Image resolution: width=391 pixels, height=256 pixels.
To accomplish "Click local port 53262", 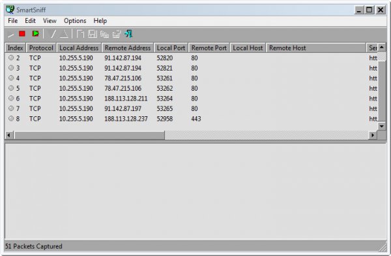I will [x=165, y=88].
